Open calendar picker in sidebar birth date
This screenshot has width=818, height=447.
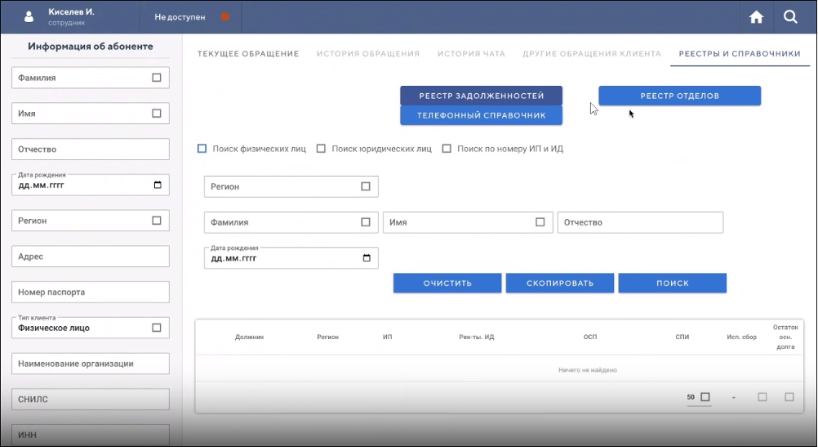[158, 185]
